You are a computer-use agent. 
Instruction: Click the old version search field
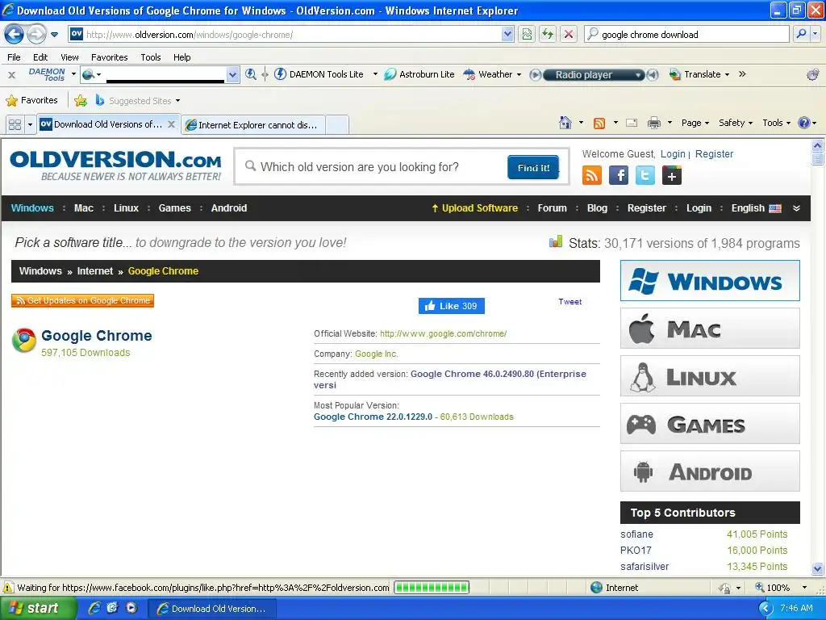pos(371,167)
